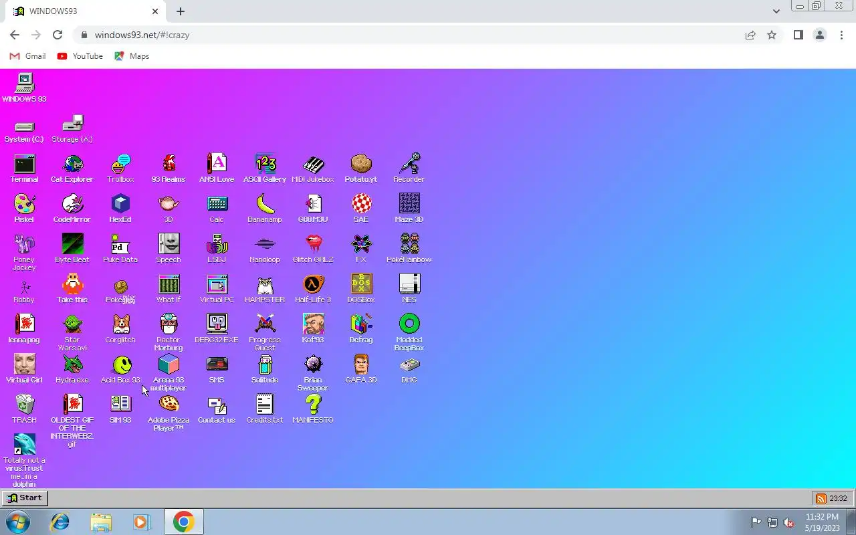Open Solitude icon
The height and width of the screenshot is (535, 856).
[265, 368]
